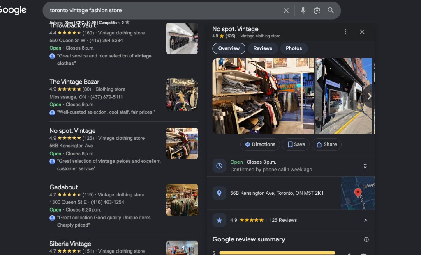Image resolution: width=421 pixels, height=255 pixels.
Task: View the Throwback Vault store thumbnail
Action: point(182,39)
